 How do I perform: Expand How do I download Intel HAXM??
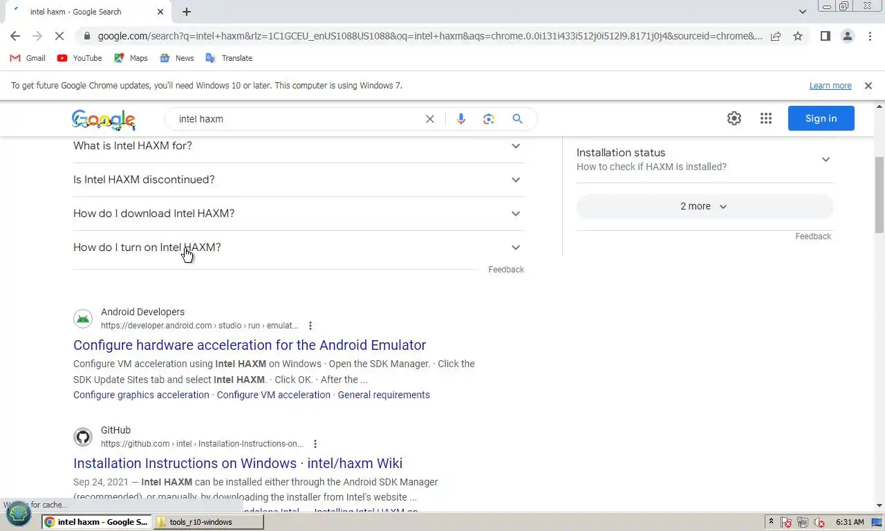[299, 214]
